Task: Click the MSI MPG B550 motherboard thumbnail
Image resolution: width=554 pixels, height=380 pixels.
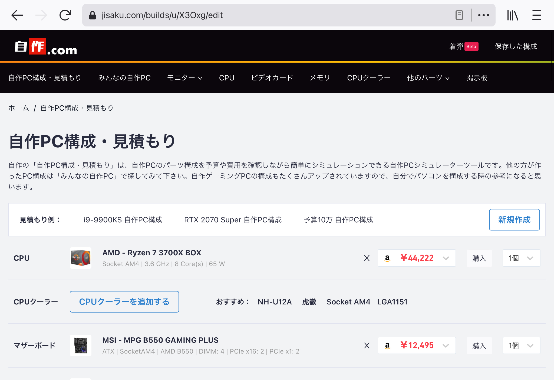Action: click(x=81, y=345)
